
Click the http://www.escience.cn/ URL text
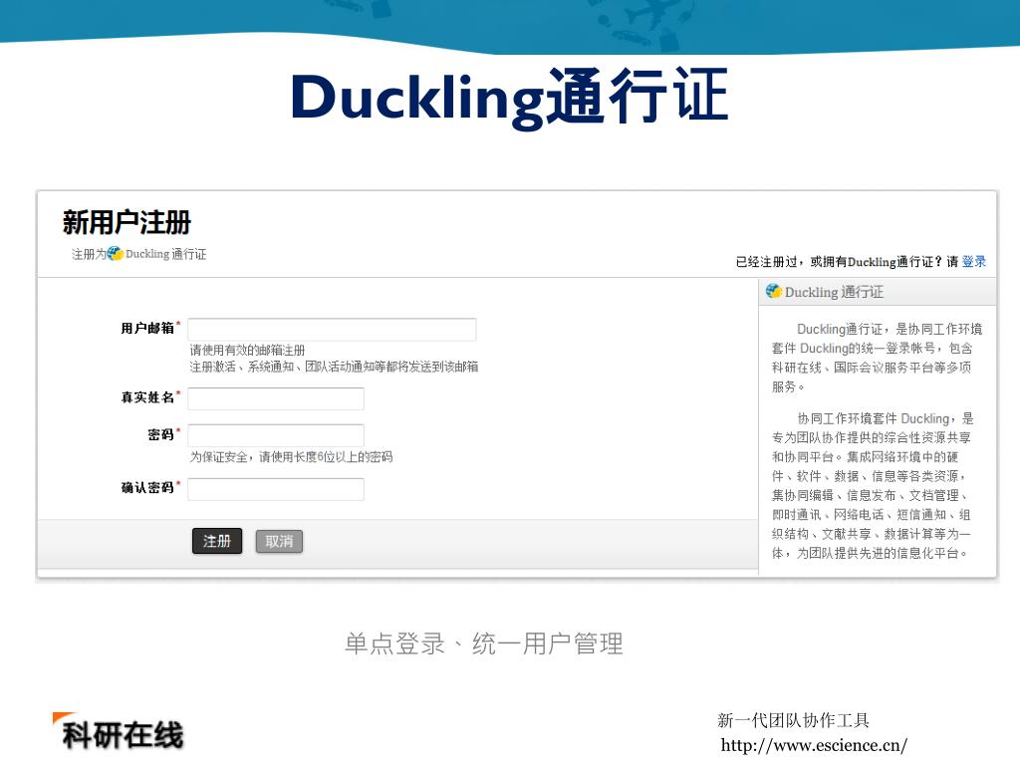click(814, 745)
